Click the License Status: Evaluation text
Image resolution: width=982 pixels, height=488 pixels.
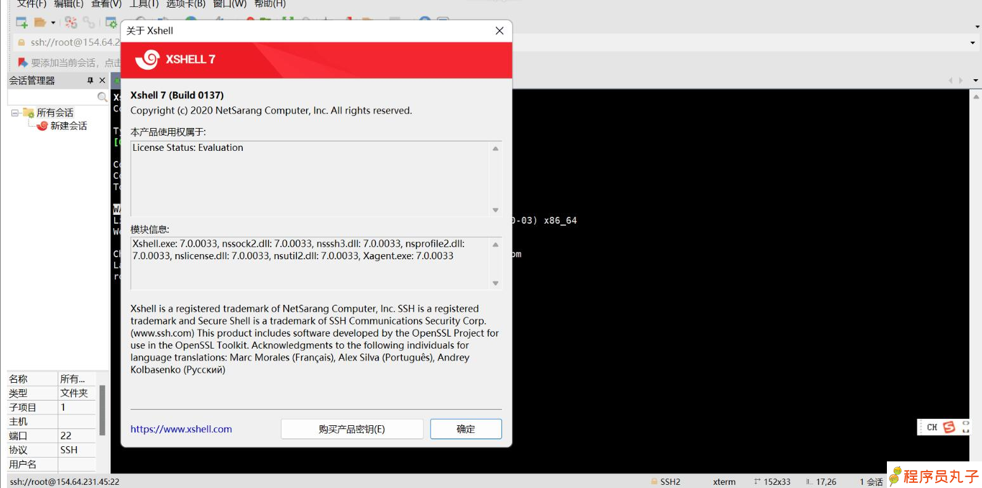point(188,148)
